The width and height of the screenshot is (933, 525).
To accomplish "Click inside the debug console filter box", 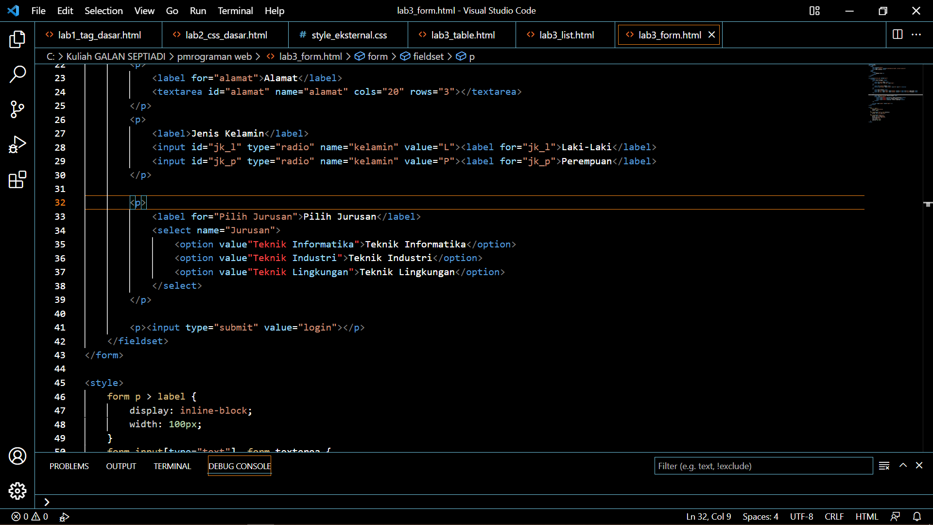I will [x=763, y=466].
